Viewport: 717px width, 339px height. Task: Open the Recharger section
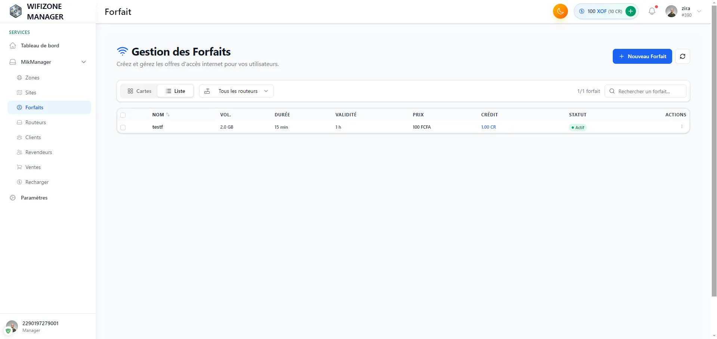[37, 182]
